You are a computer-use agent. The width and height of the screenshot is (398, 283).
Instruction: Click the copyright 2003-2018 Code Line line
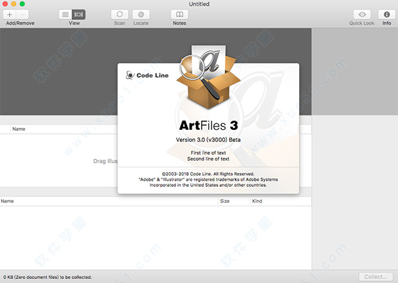(208, 174)
